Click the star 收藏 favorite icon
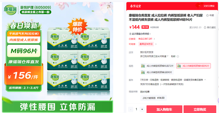Image resolution: width=219 pixels, height=113 pixels. (208, 15)
